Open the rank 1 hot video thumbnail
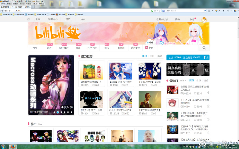The height and width of the screenshot is (149, 239). click(172, 90)
